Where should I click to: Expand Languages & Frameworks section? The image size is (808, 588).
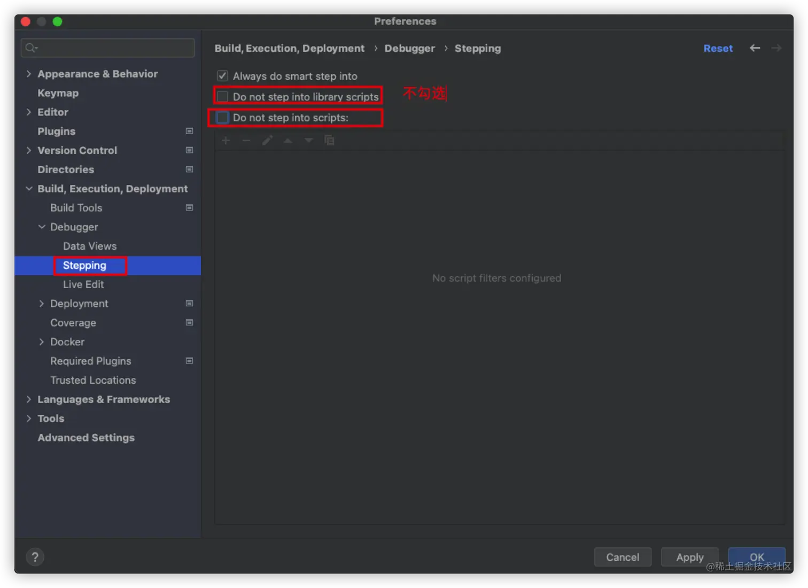(29, 399)
